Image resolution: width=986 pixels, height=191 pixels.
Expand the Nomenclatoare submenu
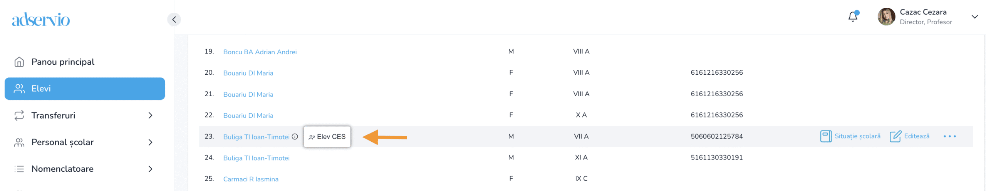click(x=150, y=169)
